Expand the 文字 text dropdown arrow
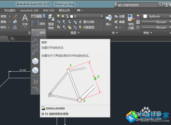The height and width of the screenshot is (125, 171). point(25,27)
